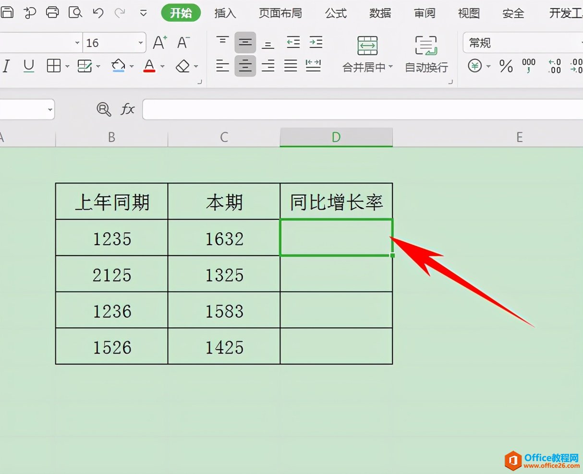Screen dimensions: 583x474
Task: Increase decimal places icon
Action: pyautogui.click(x=555, y=66)
